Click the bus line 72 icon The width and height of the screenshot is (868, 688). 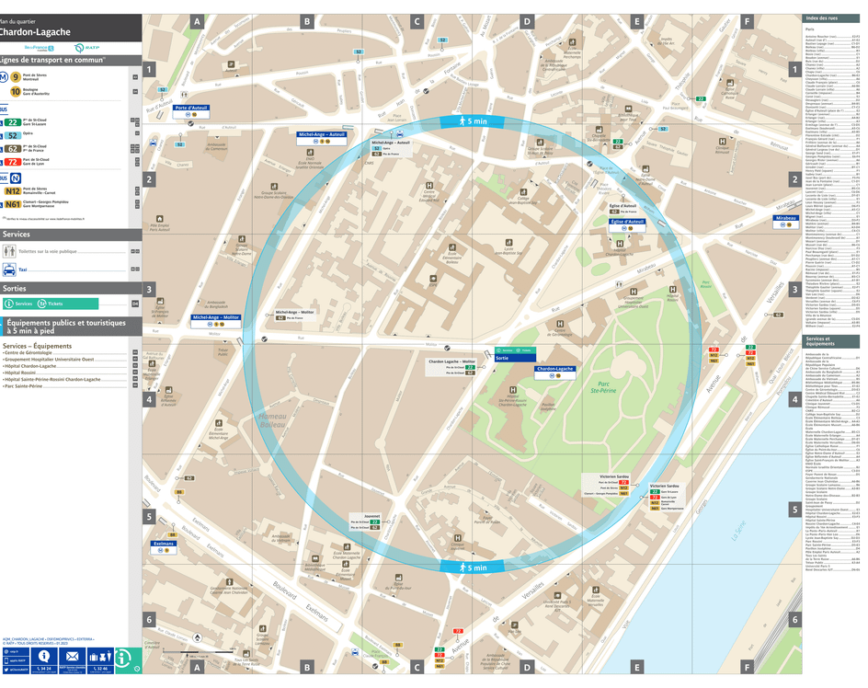(x=11, y=162)
